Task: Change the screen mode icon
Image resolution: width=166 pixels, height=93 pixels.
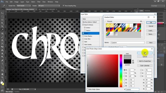Action: coord(2,90)
